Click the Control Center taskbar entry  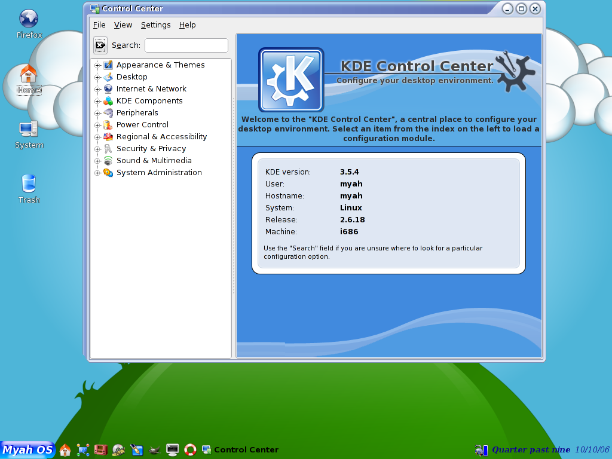point(240,449)
